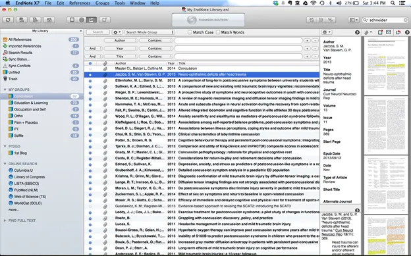Add search row after Author line

point(307,41)
